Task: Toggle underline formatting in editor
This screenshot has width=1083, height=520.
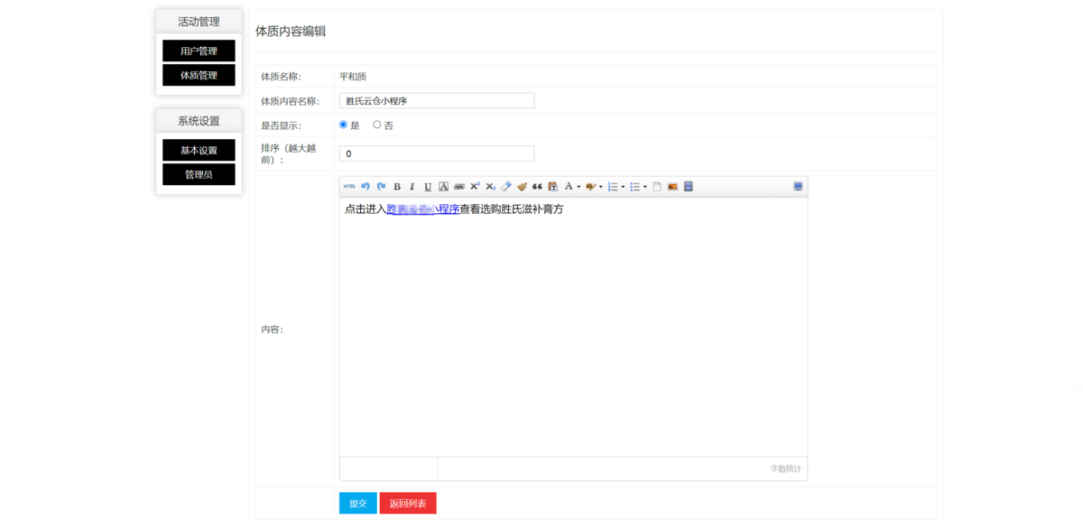Action: pos(428,186)
